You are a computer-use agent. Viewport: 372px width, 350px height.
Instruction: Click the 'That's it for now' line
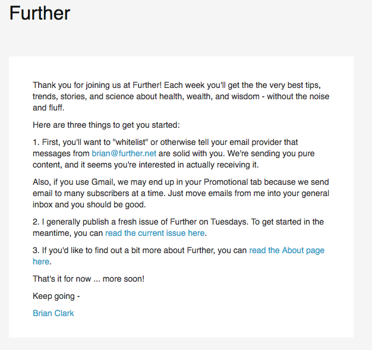(x=89, y=279)
